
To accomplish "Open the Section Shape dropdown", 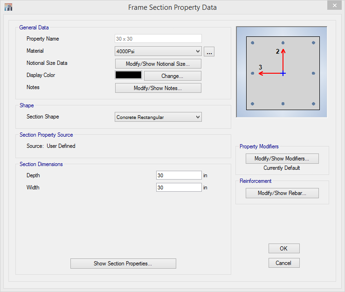I will pos(158,117).
